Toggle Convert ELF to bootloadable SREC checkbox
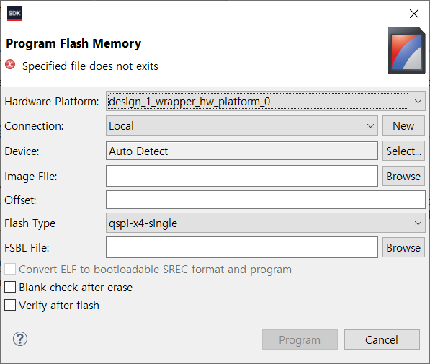This screenshot has height=364, width=430. click(x=10, y=269)
